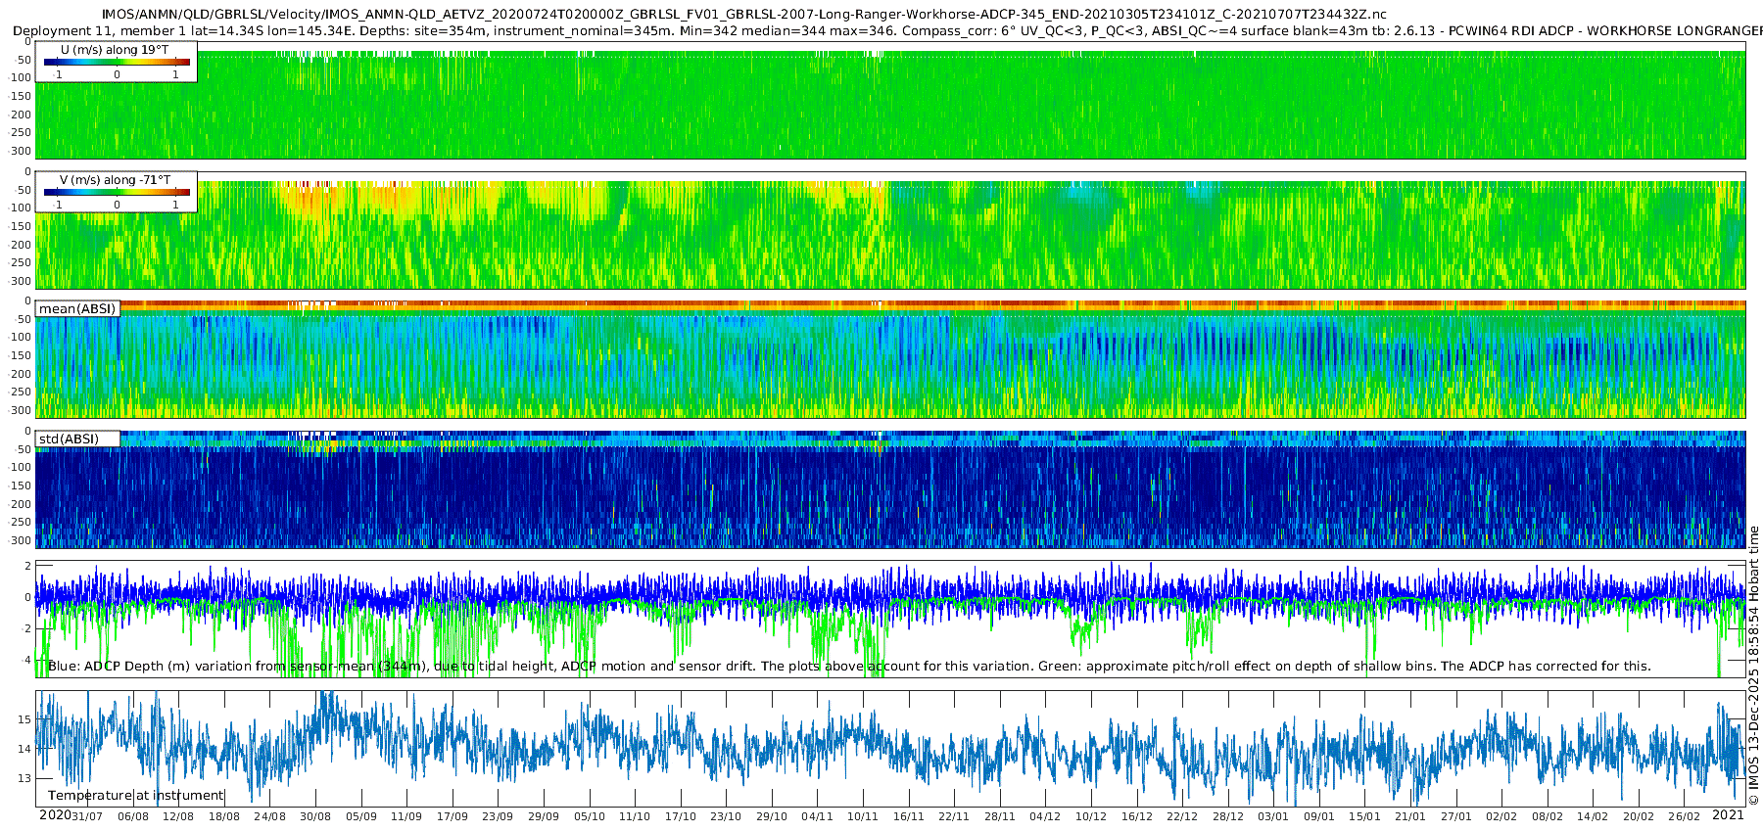The image size is (1763, 832).
Task: Click the U velocity colorbar in the legend
Action: pyautogui.click(x=117, y=62)
